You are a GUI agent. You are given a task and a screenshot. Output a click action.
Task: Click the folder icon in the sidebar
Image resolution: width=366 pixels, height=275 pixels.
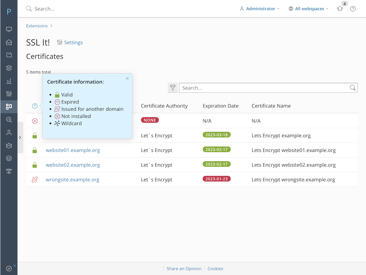point(9,55)
